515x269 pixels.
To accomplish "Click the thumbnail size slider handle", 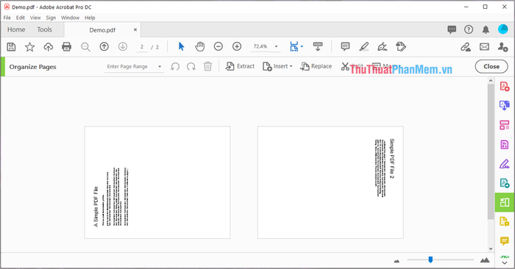I will click(430, 260).
